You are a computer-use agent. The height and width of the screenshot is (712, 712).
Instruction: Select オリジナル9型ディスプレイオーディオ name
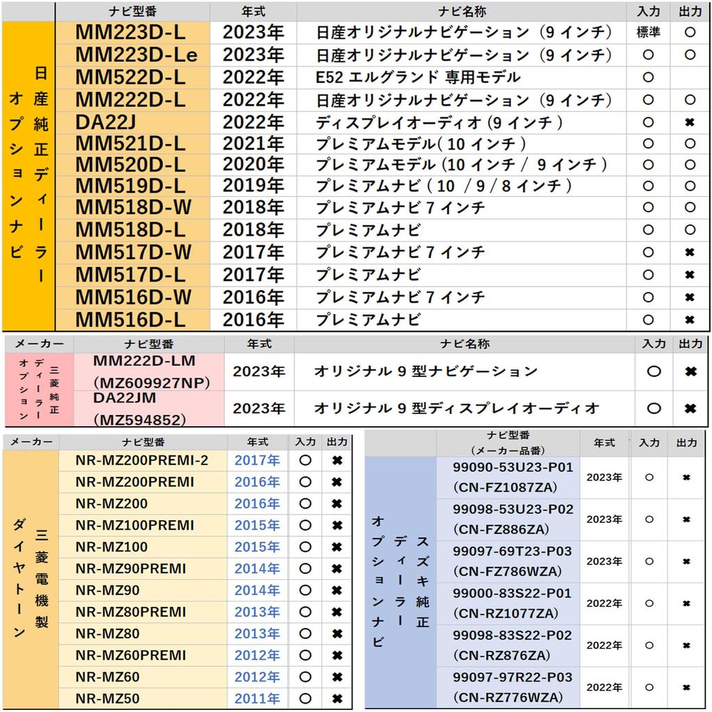point(456,408)
